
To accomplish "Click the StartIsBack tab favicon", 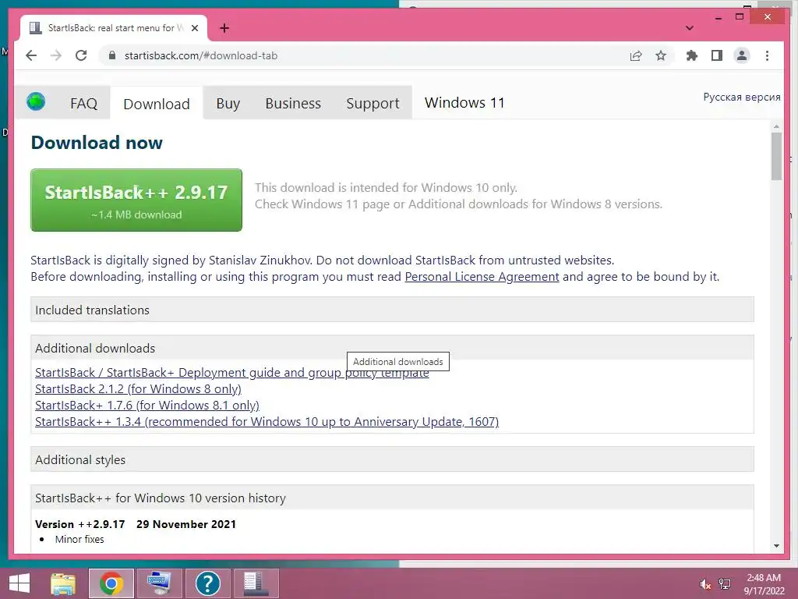I will (36, 28).
